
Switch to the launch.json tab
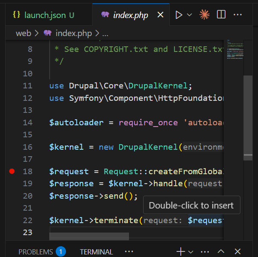click(49, 15)
